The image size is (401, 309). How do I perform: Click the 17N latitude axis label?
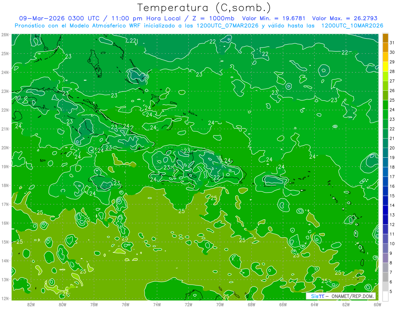point(5,204)
